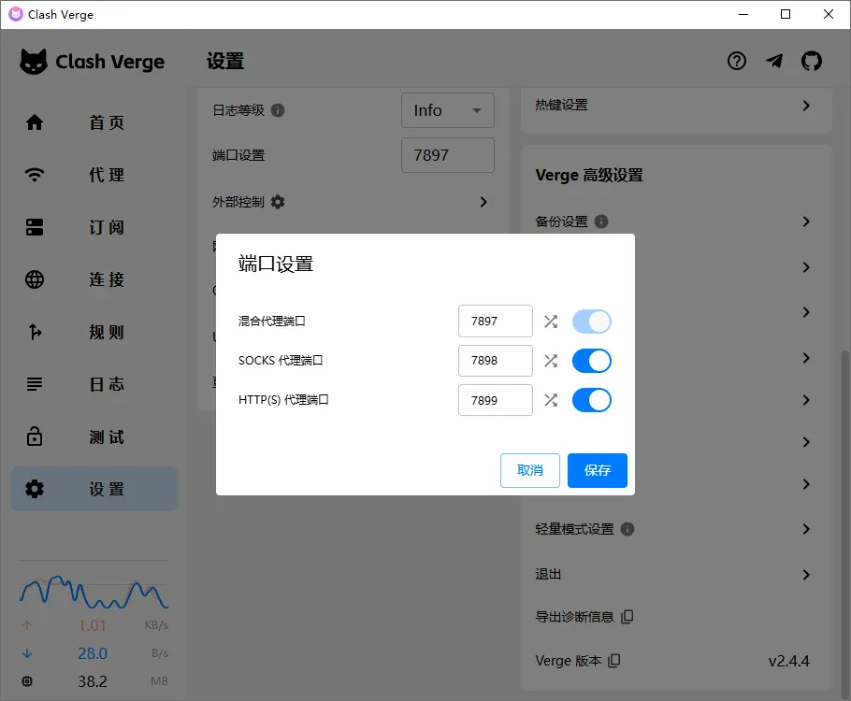Screen dimensions: 851x701
Task: Click the 混合代理端口 7897 input field
Action: tap(495, 322)
